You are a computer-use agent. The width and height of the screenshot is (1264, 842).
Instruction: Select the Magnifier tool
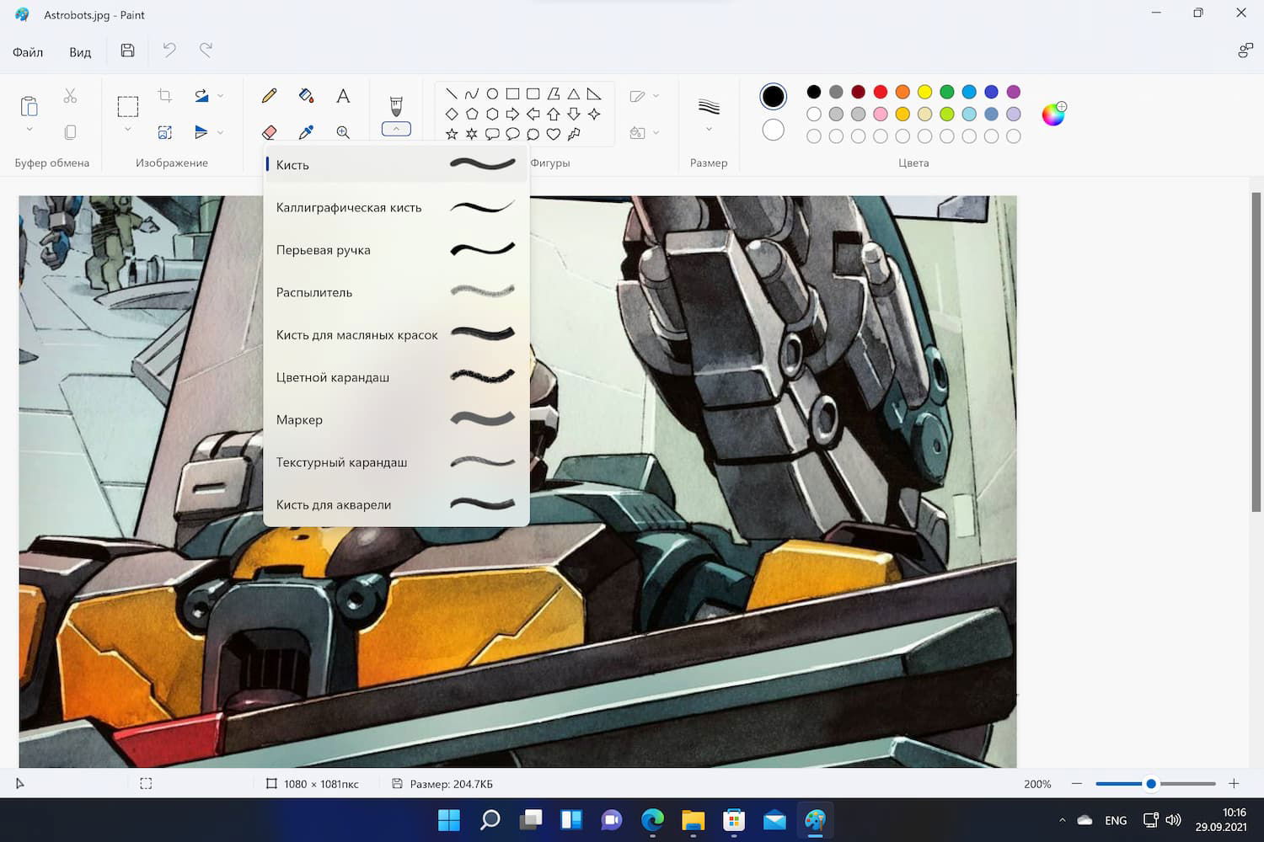tap(343, 132)
